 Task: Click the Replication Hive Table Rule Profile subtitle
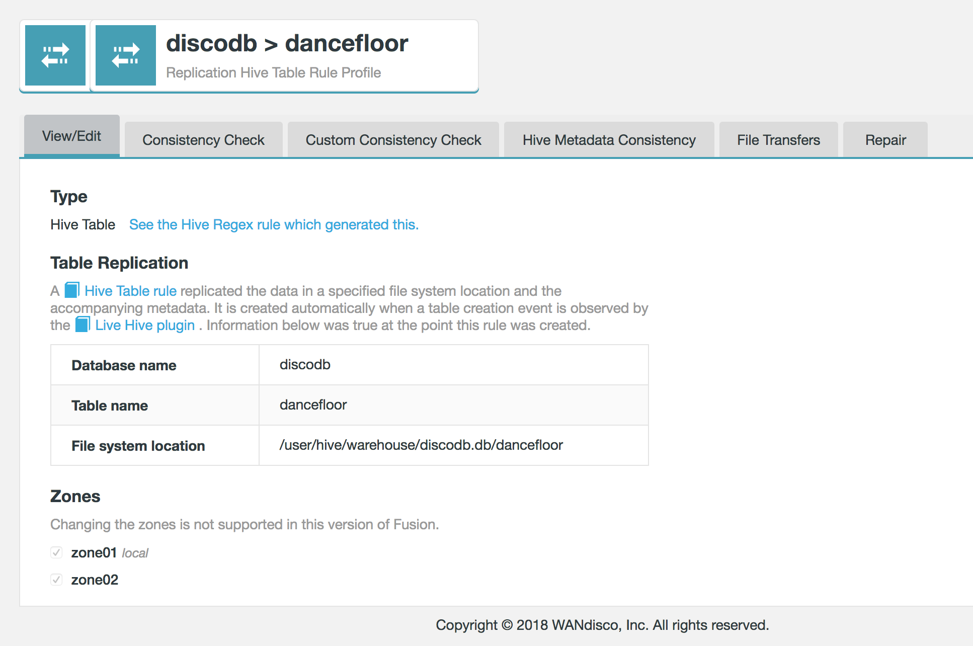[273, 72]
